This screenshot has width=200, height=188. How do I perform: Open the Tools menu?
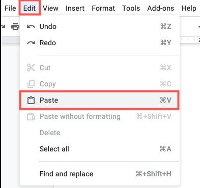pyautogui.click(x=131, y=8)
